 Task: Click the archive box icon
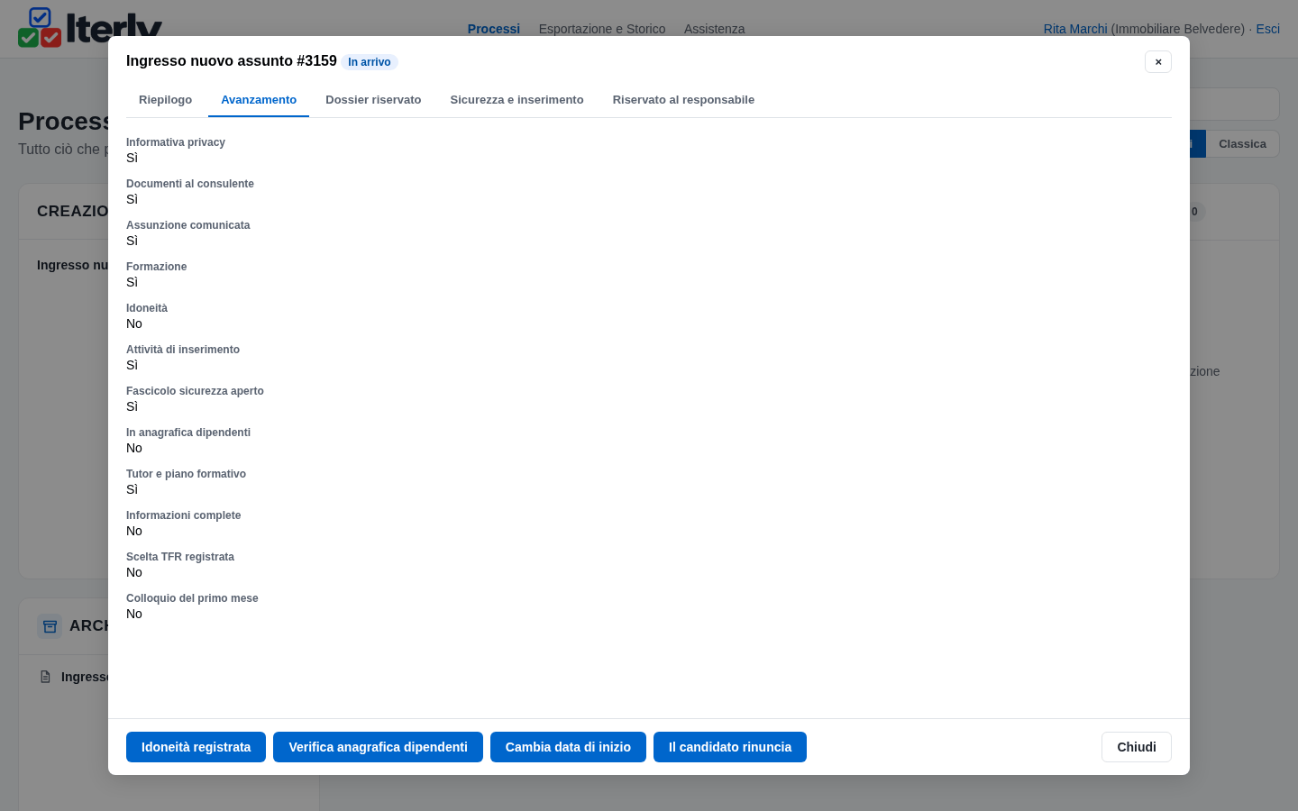50,626
